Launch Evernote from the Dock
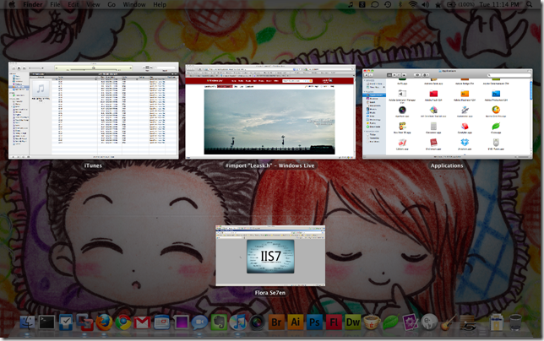The height and width of the screenshot is (341, 544). 219,322
